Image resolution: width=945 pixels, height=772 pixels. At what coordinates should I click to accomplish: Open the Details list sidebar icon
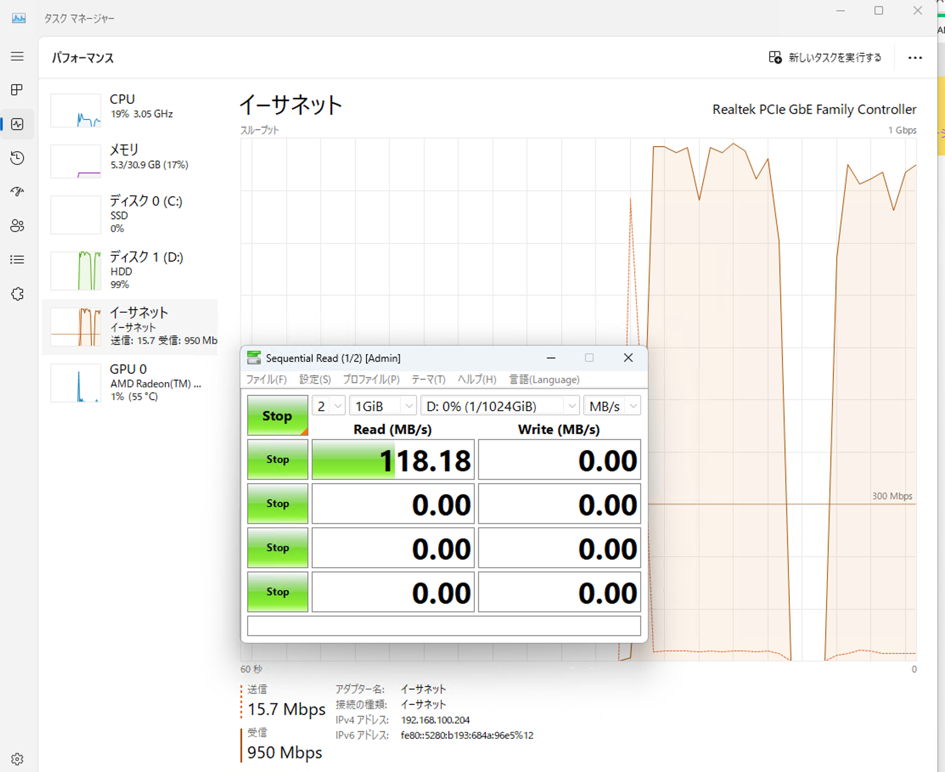(17, 260)
